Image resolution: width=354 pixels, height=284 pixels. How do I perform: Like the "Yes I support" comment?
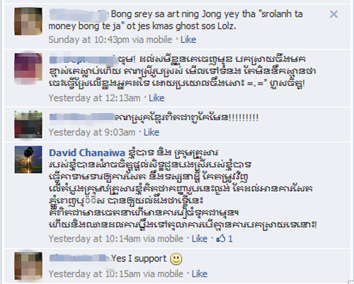[x=200, y=274]
